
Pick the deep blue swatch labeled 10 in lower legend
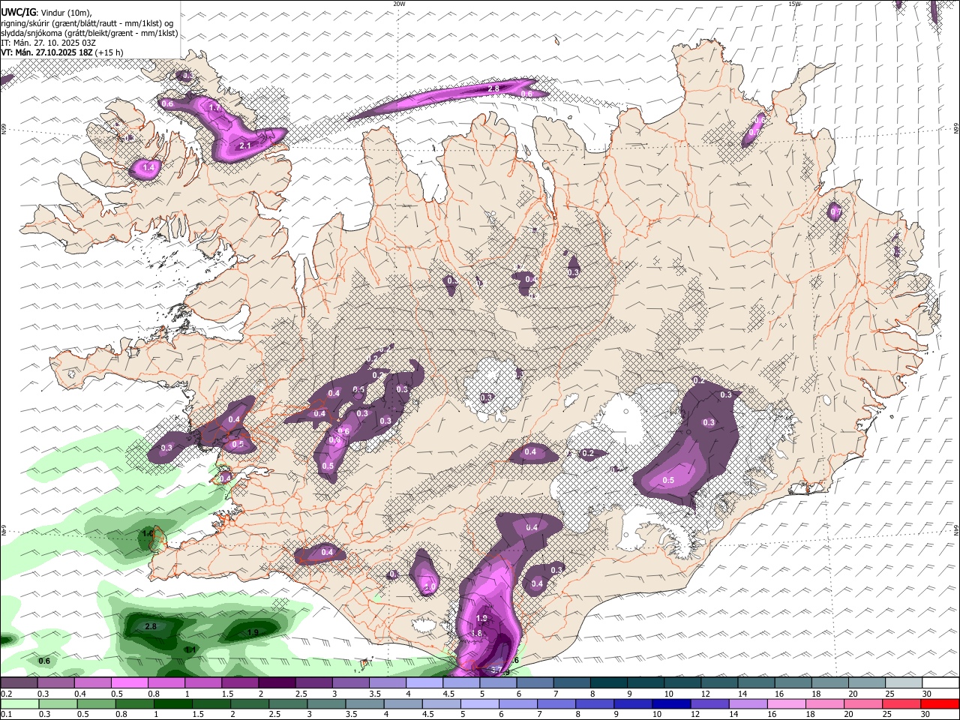tap(672, 704)
